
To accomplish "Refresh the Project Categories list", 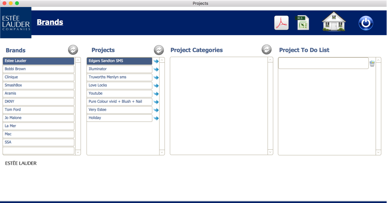I will click(267, 49).
